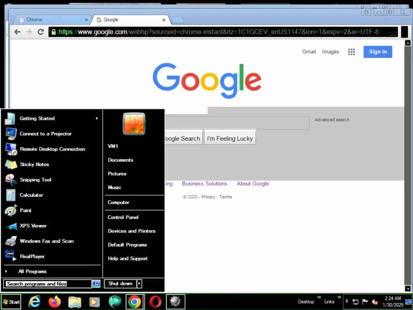
Task: Open Shut down options arrow
Action: click(x=140, y=284)
